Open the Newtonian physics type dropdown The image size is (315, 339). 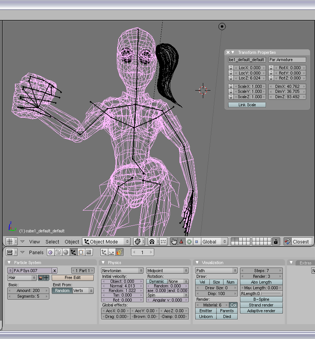[122, 271]
